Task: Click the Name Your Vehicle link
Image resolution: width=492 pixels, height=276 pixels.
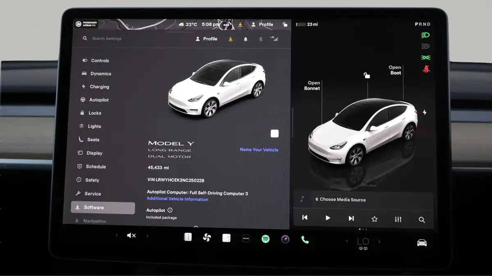Action: [259, 150]
